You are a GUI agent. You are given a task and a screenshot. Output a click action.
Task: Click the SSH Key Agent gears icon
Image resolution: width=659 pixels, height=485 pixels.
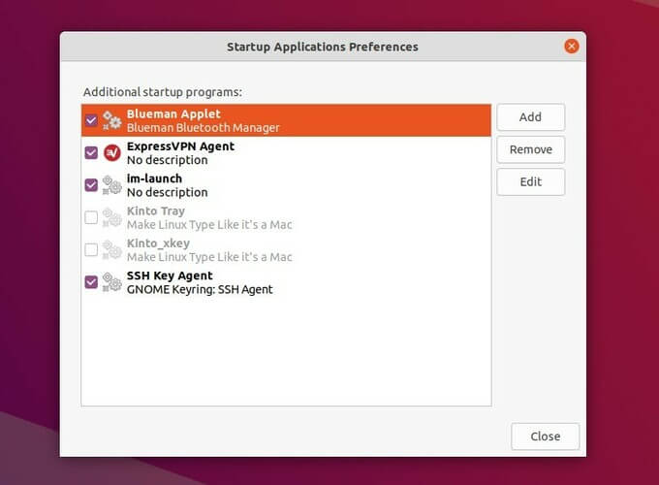(112, 282)
